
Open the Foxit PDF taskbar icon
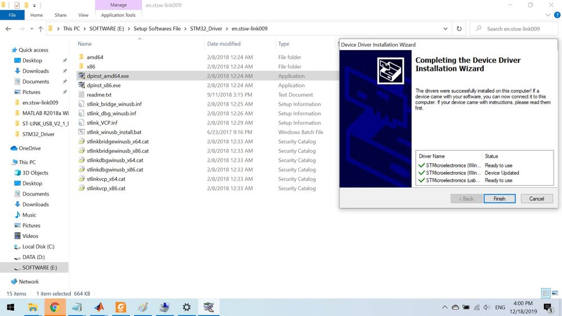[x=121, y=307]
